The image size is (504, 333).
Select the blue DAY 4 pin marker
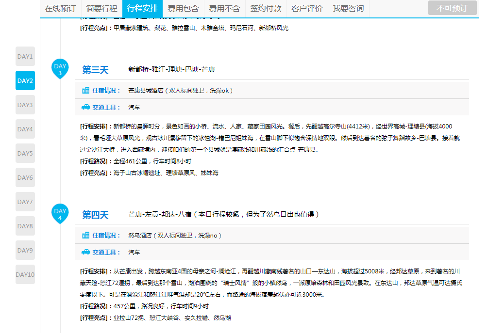click(x=60, y=214)
